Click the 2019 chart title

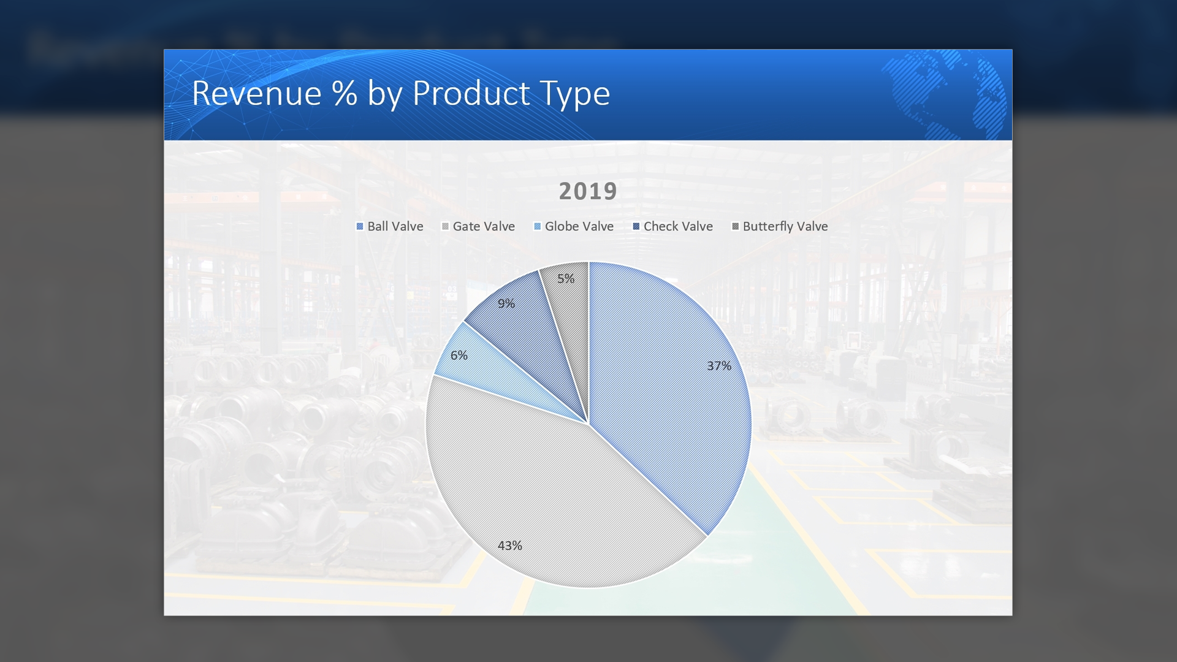tap(588, 191)
